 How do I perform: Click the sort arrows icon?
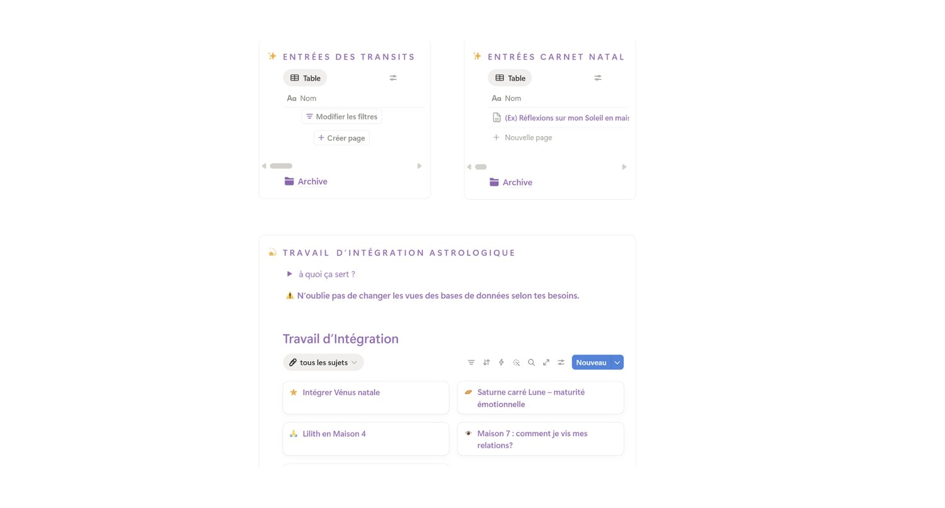[x=486, y=362]
